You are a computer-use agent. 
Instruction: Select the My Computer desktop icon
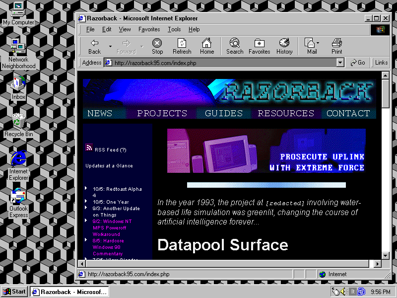pos(18,13)
